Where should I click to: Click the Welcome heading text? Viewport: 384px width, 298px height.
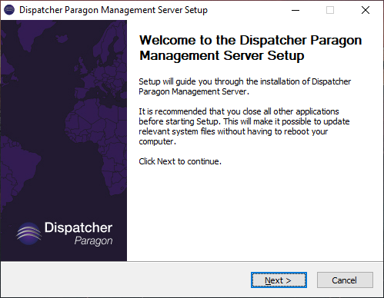click(x=250, y=48)
